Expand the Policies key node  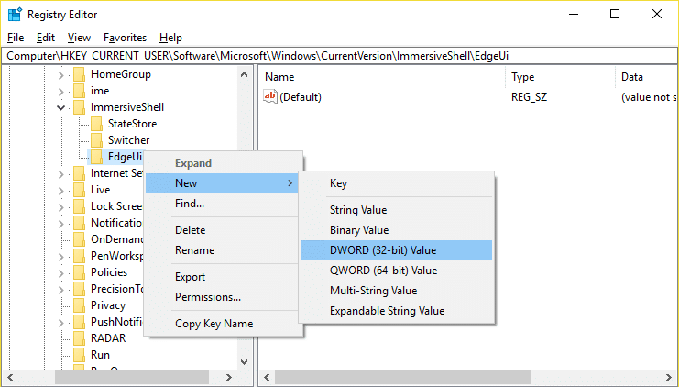pyautogui.click(x=60, y=273)
